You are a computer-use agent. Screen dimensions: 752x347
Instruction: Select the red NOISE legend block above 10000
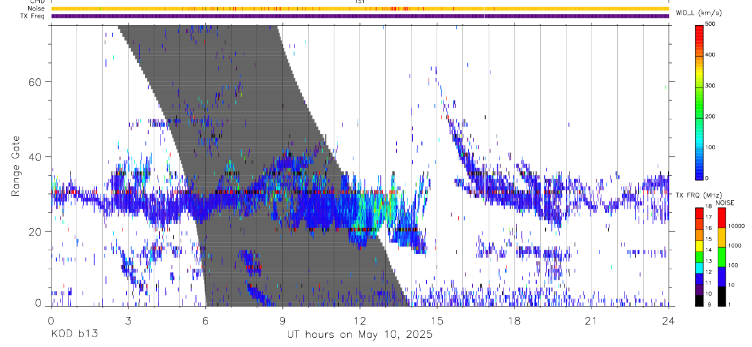[x=721, y=218]
